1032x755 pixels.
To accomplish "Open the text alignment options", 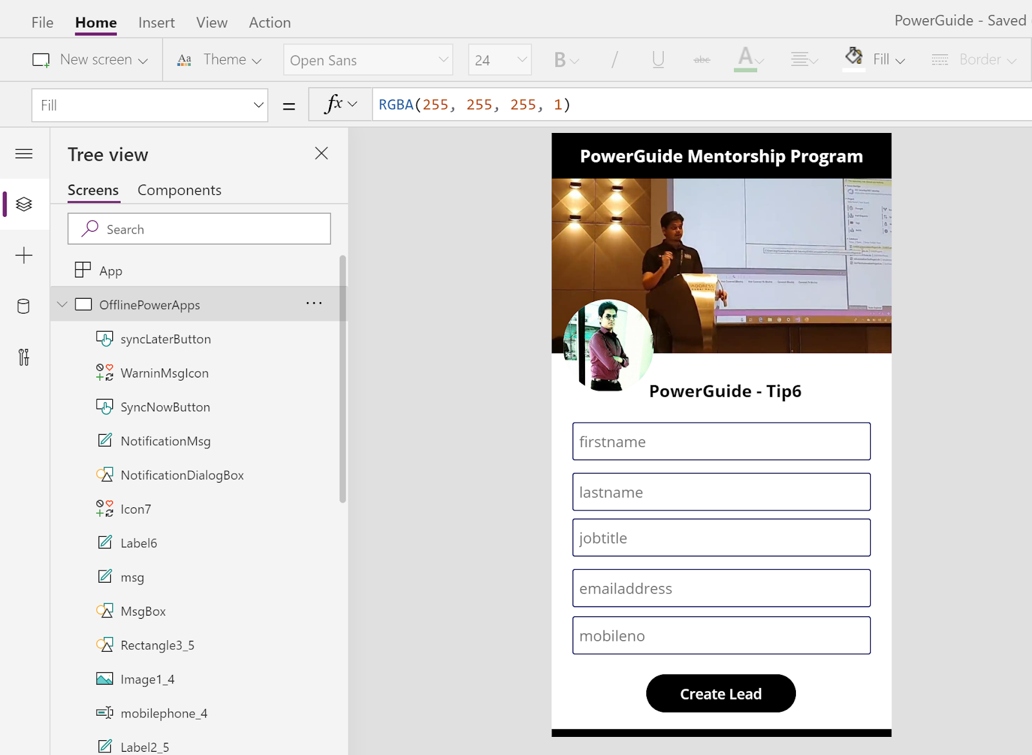I will click(804, 60).
